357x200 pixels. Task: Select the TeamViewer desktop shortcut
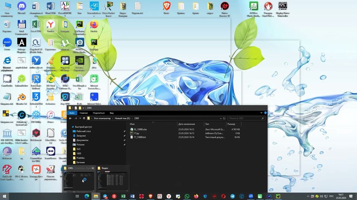pyautogui.click(x=50, y=153)
